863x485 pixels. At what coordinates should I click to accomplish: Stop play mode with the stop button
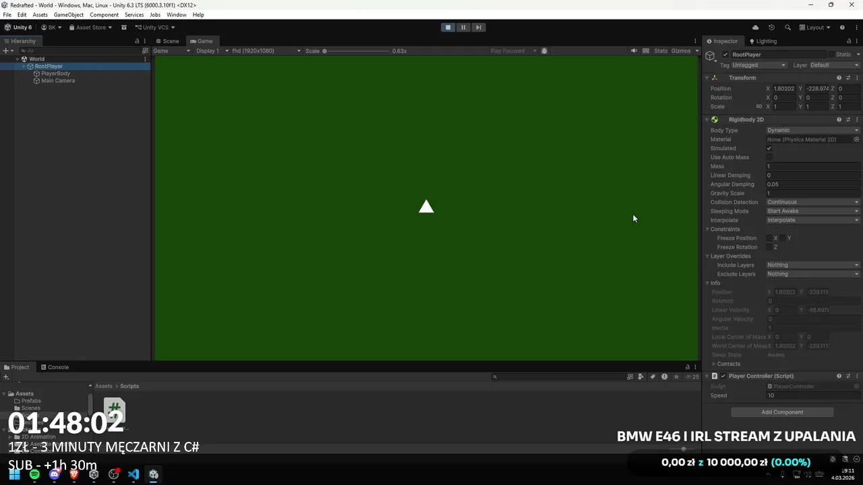point(448,28)
